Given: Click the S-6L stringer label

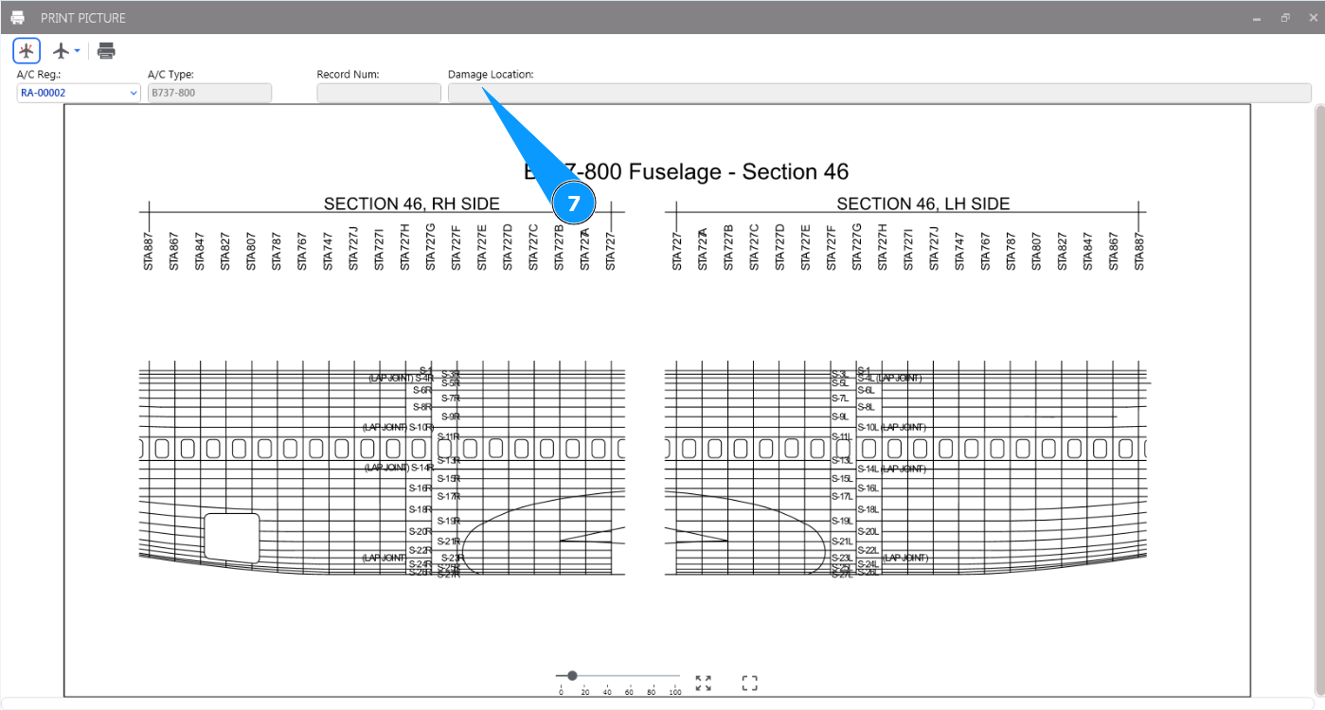Looking at the screenshot, I should click(x=866, y=390).
